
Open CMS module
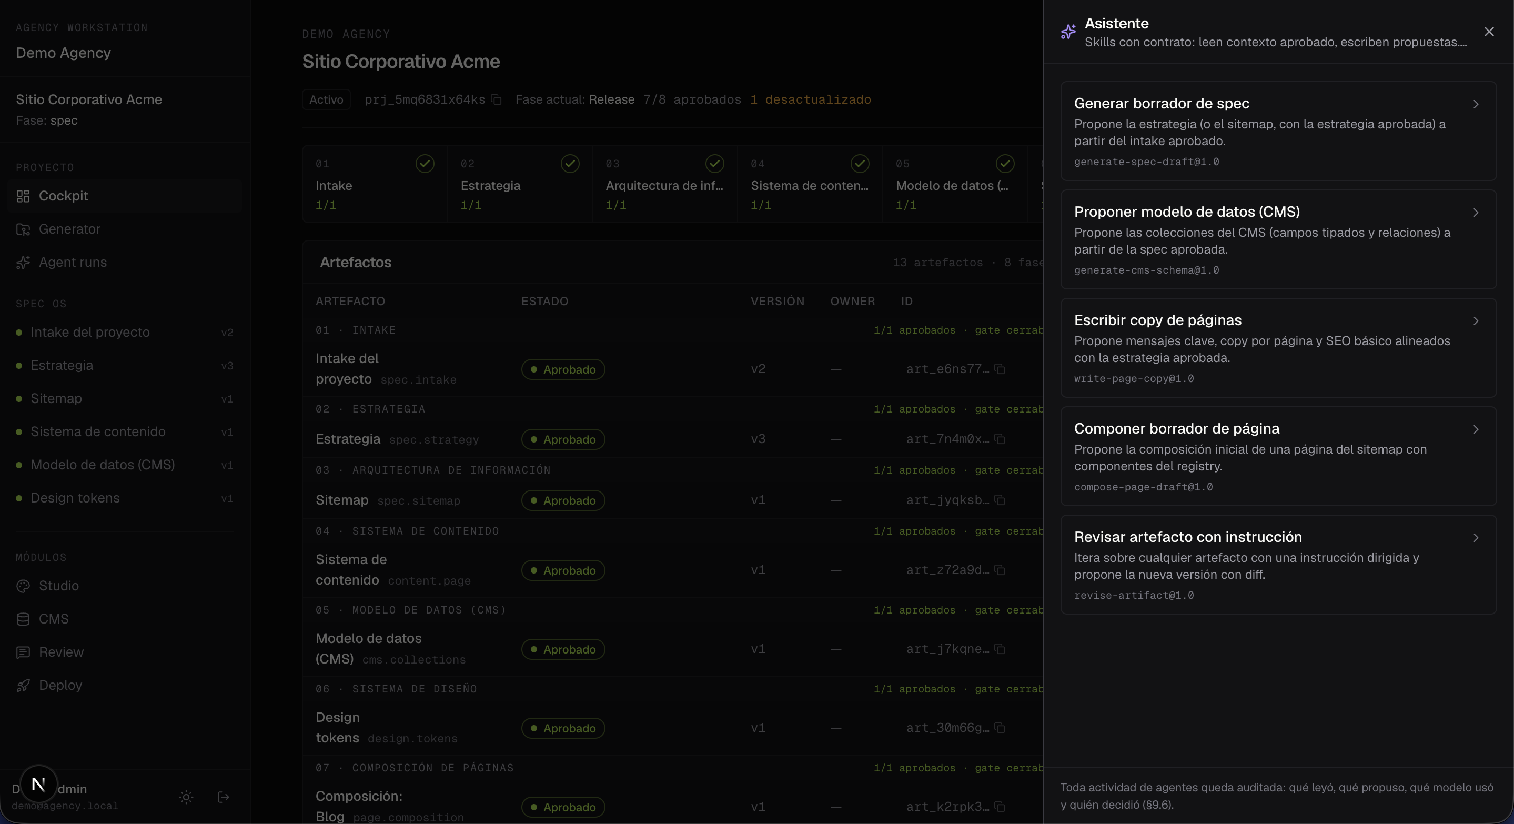(125, 619)
